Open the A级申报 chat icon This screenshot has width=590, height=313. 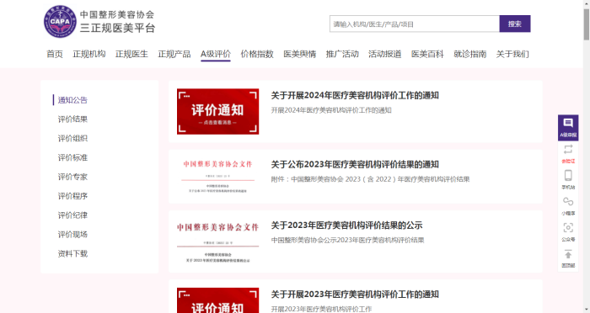(x=568, y=123)
